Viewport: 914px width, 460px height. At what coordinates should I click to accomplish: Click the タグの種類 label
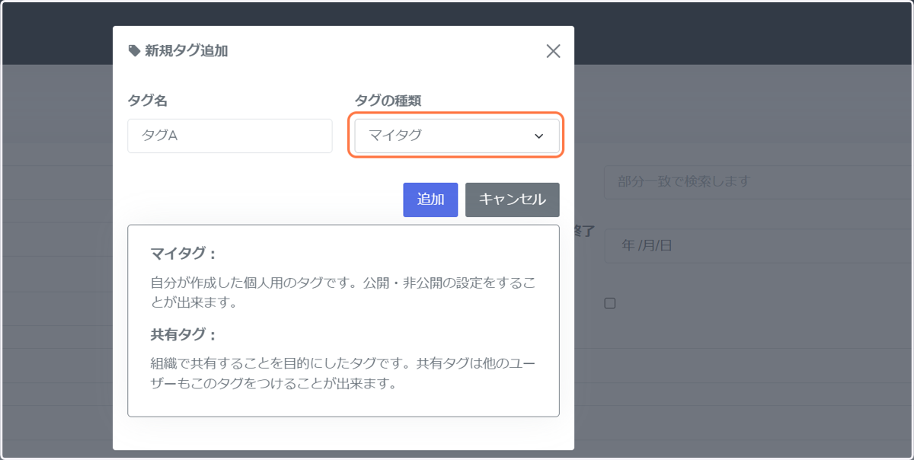coord(388,100)
